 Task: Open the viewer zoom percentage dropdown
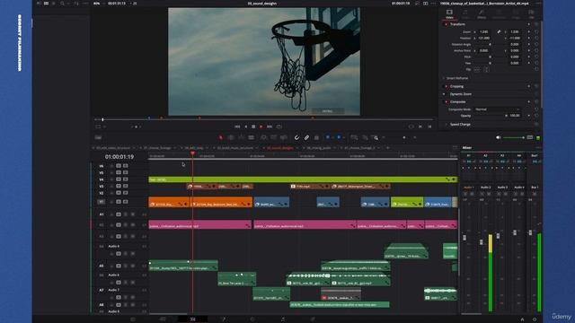click(x=97, y=4)
